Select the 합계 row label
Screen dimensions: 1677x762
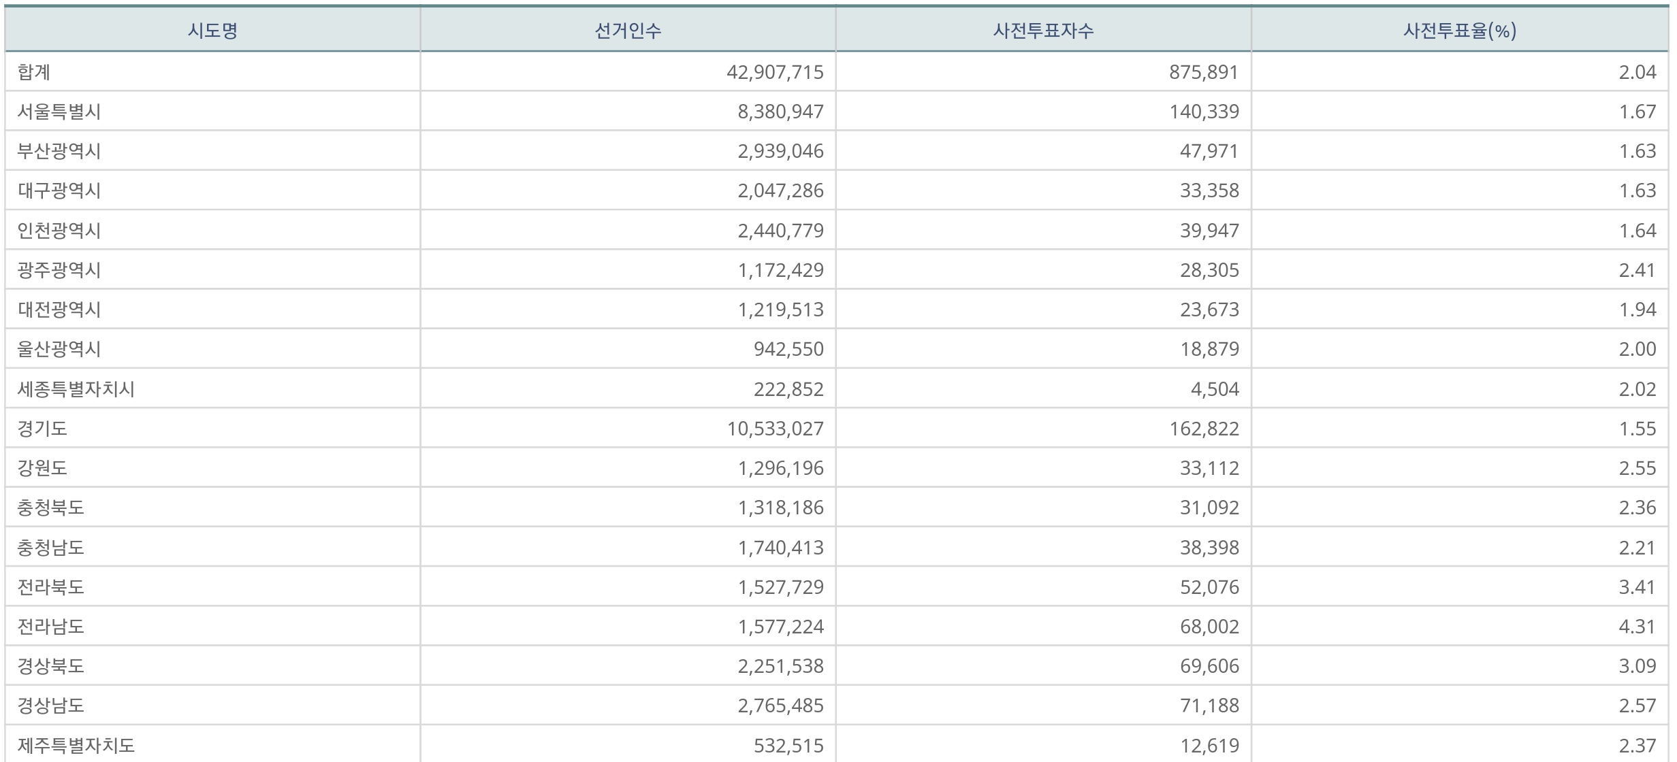pyautogui.click(x=34, y=71)
